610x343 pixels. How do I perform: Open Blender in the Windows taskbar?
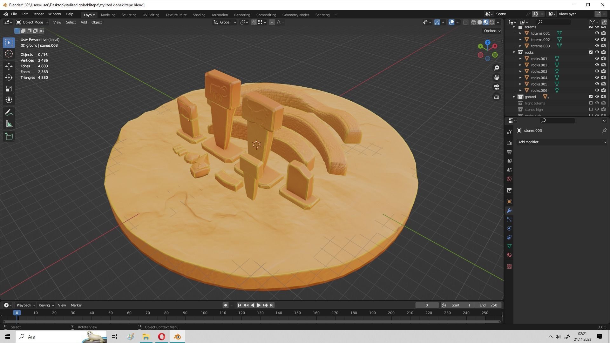[x=177, y=337]
